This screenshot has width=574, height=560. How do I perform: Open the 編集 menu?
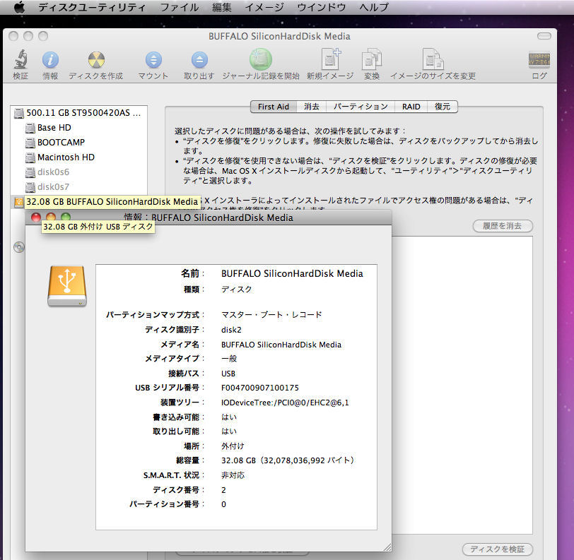(x=221, y=7)
